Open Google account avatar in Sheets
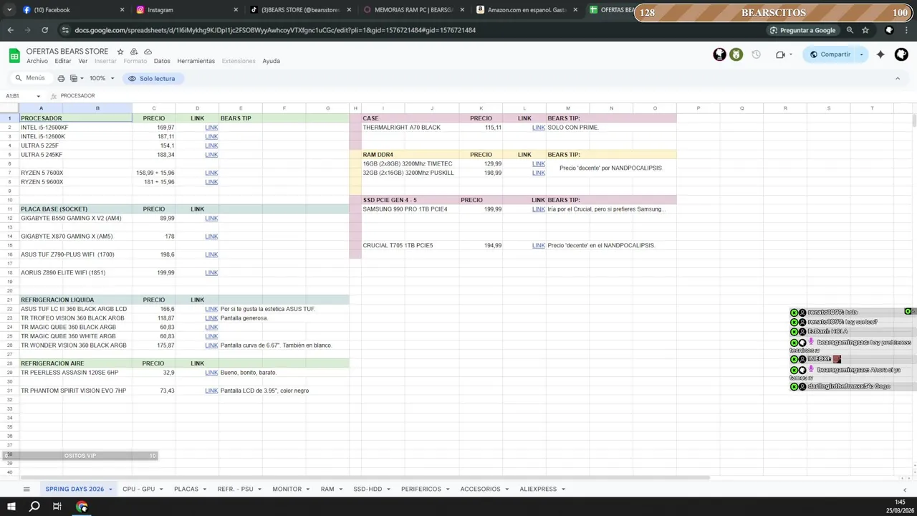 [901, 54]
